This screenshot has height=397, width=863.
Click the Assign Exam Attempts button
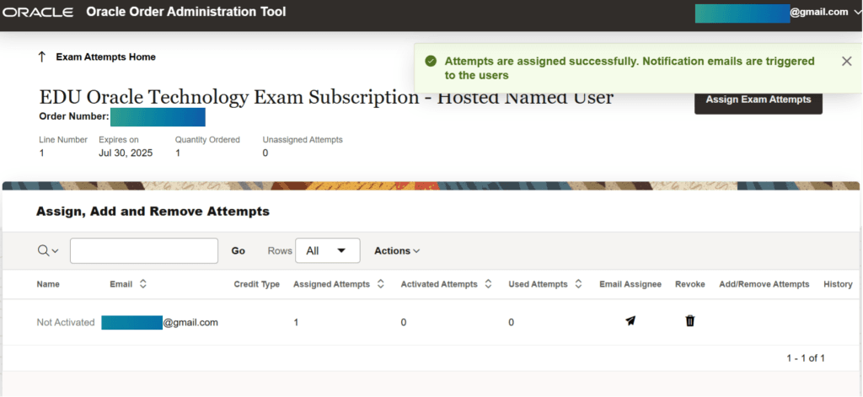point(758,99)
